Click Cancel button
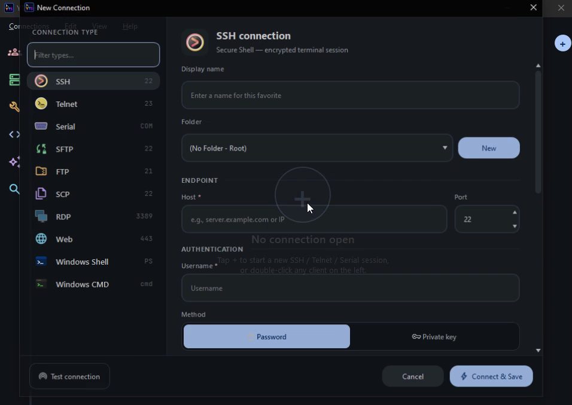The width and height of the screenshot is (572, 405). point(413,376)
